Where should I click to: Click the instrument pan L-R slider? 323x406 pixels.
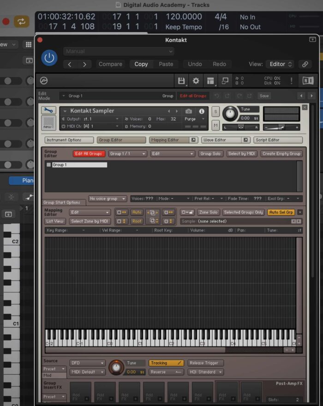[x=241, y=127]
